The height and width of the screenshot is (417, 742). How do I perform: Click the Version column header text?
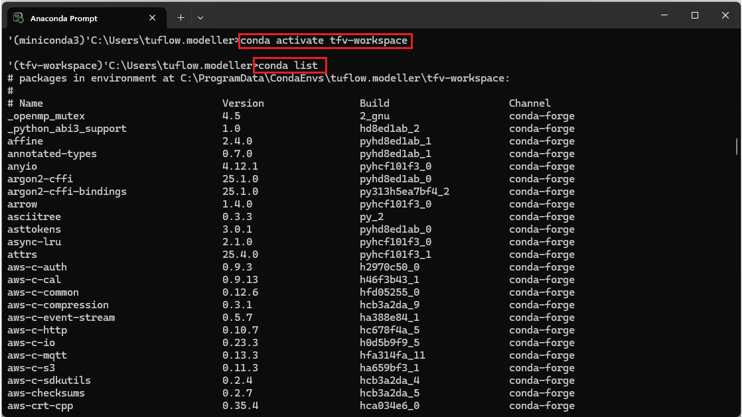coord(243,103)
